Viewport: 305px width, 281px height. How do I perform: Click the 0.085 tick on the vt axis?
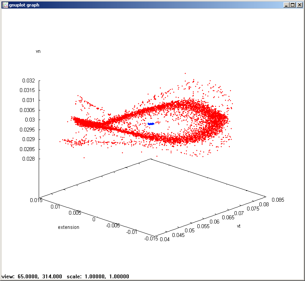(278, 200)
